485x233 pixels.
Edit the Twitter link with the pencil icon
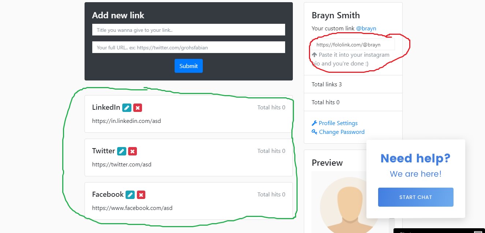point(122,151)
